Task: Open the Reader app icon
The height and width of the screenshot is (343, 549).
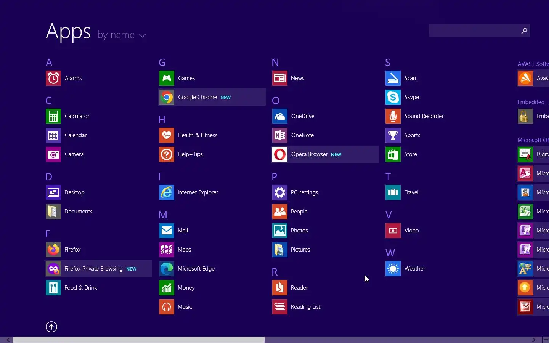Action: coord(280,288)
